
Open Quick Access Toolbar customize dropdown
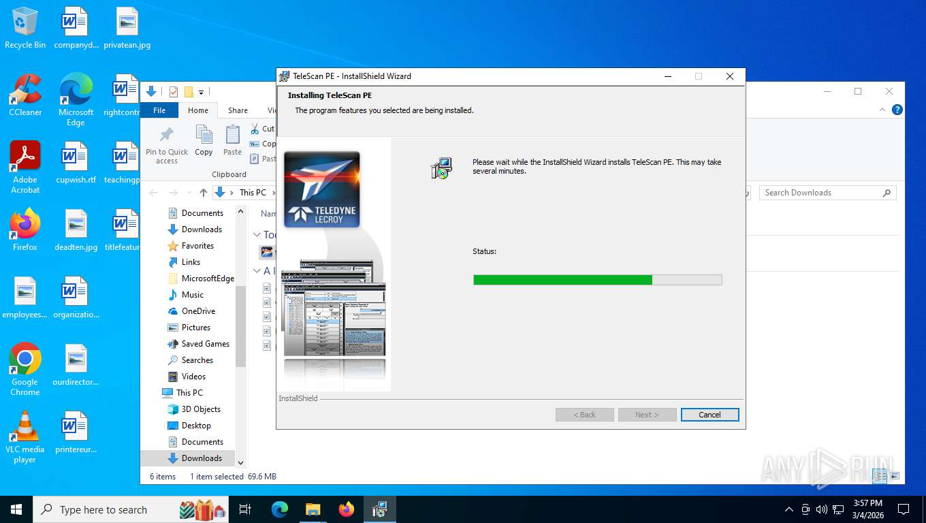coord(201,92)
